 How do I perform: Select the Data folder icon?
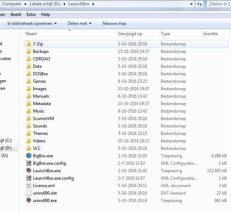coord(28,66)
